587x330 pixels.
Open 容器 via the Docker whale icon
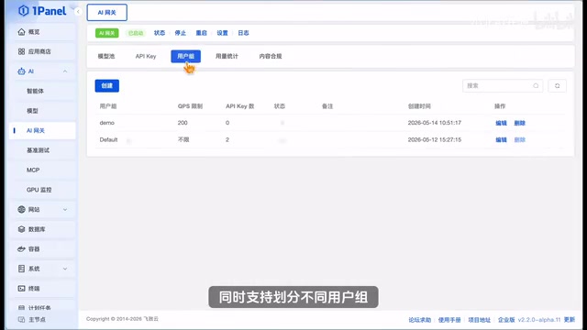21,248
